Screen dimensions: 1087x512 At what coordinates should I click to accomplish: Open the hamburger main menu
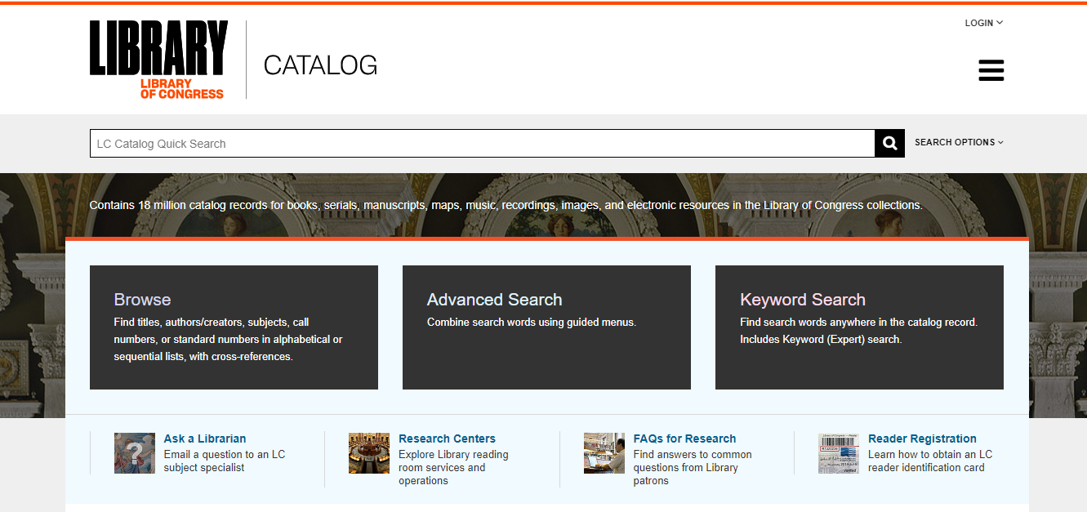991,70
